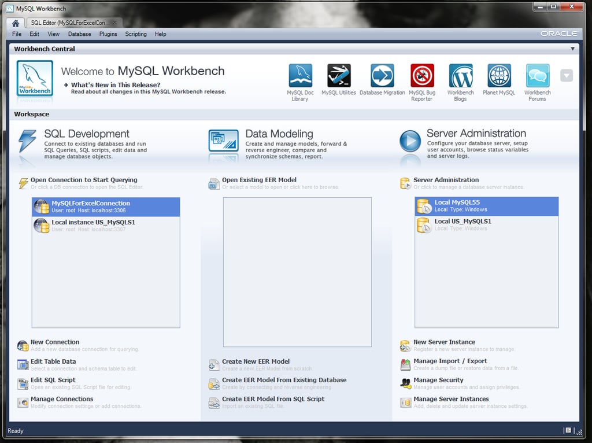Select Local instance US_MySQLS1 connection
Viewport: 592px width, 443px height.
coord(106,226)
